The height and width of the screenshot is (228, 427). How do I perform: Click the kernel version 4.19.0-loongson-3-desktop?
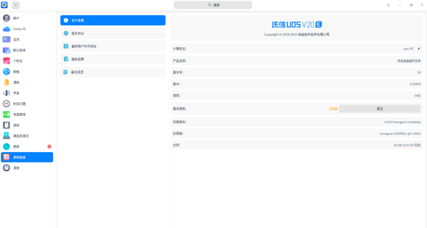402,122
